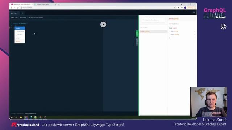The image size is (232, 130).
Task: Open the SCHEMA side tab
Action: click(137, 42)
